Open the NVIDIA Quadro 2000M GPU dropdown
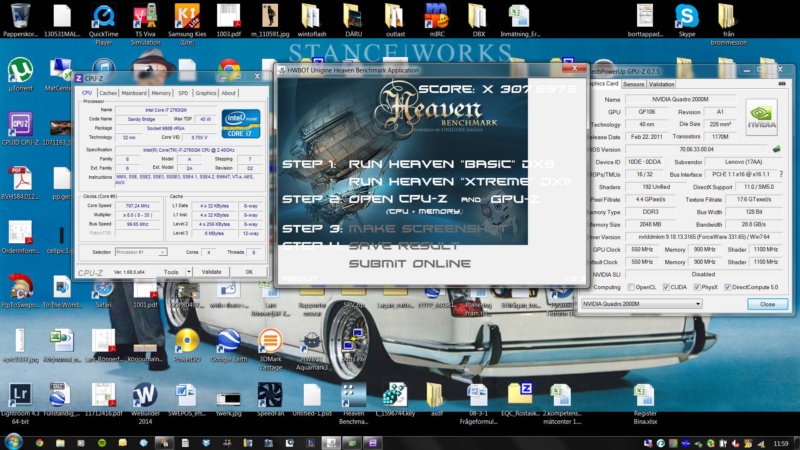800x450 pixels. click(642, 304)
